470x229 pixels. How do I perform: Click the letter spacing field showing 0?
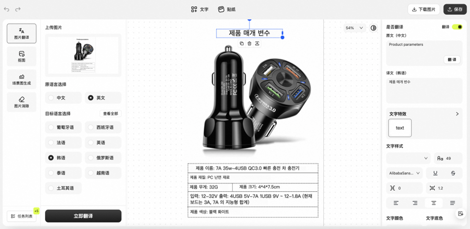coord(404,188)
